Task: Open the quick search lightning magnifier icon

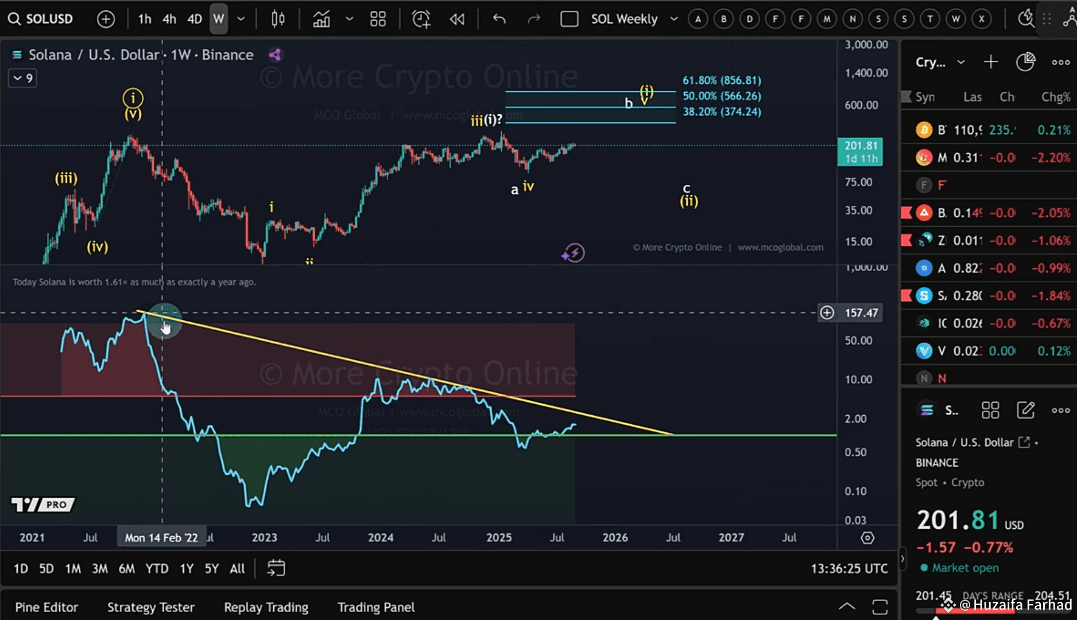Action: click(1025, 19)
